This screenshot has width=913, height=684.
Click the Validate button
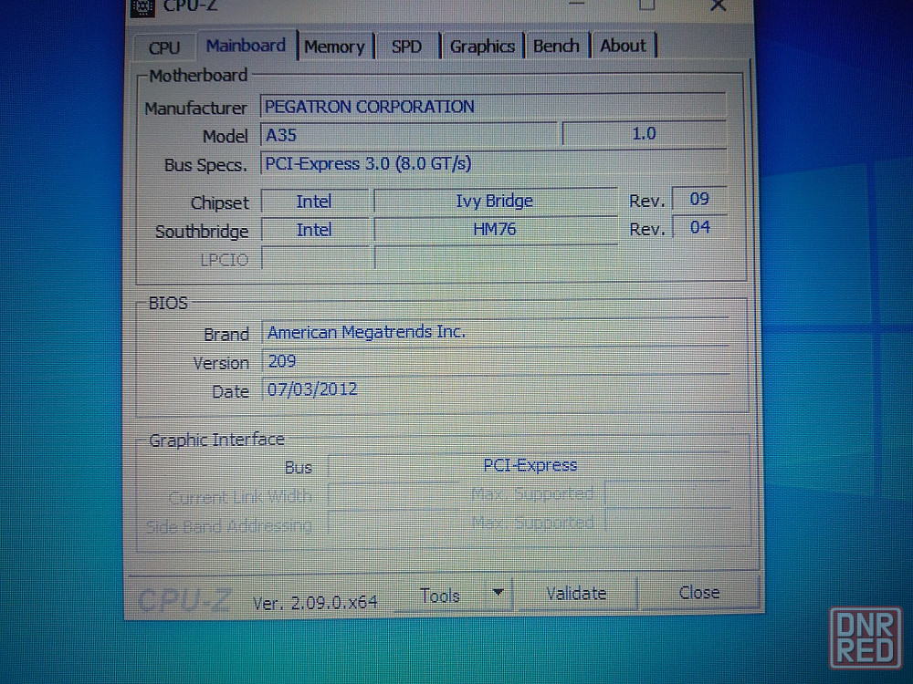point(576,594)
